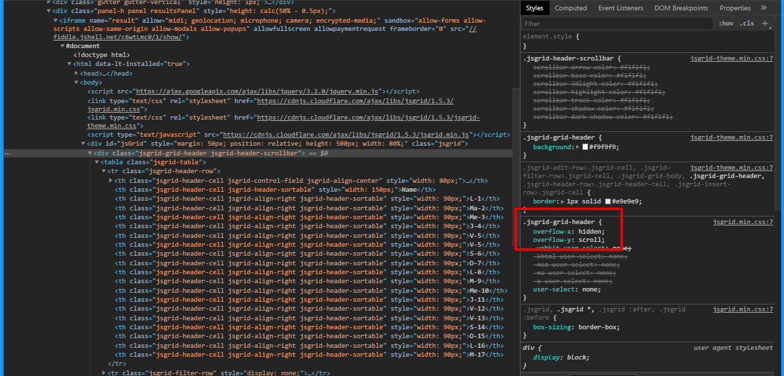This screenshot has height=376, width=784.
Task: Click the display: block user agent declaration
Action: (x=561, y=357)
